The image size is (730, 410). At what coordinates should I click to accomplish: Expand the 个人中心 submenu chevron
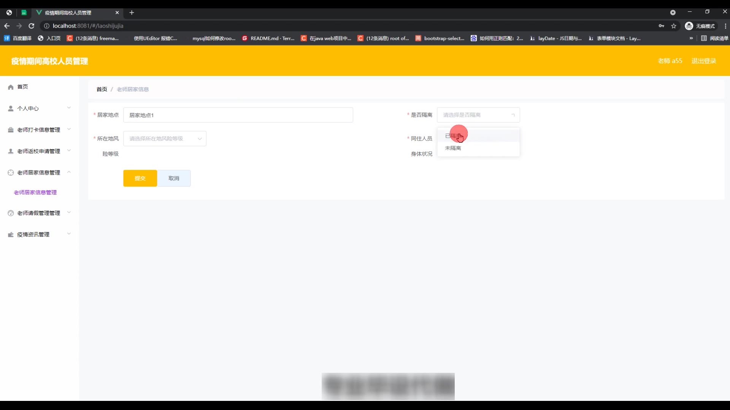(69, 108)
